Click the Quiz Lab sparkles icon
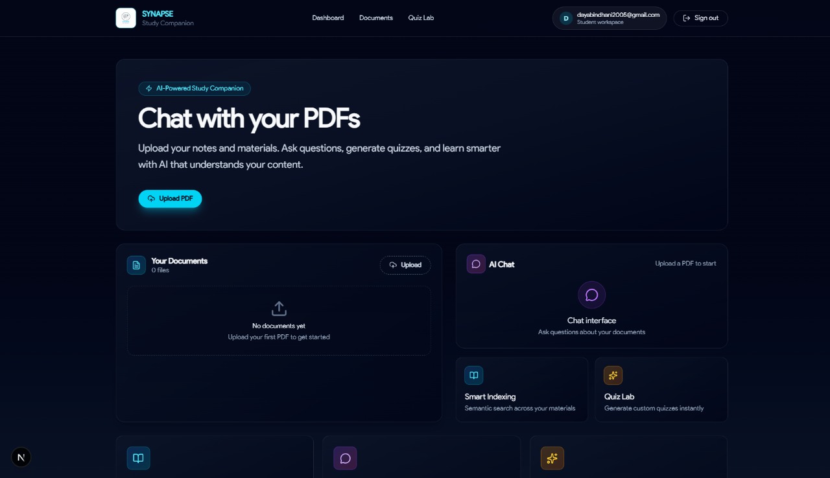830x478 pixels. pyautogui.click(x=613, y=376)
